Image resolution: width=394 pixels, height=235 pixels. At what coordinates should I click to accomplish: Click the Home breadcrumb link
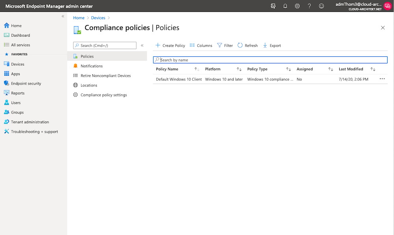[79, 18]
